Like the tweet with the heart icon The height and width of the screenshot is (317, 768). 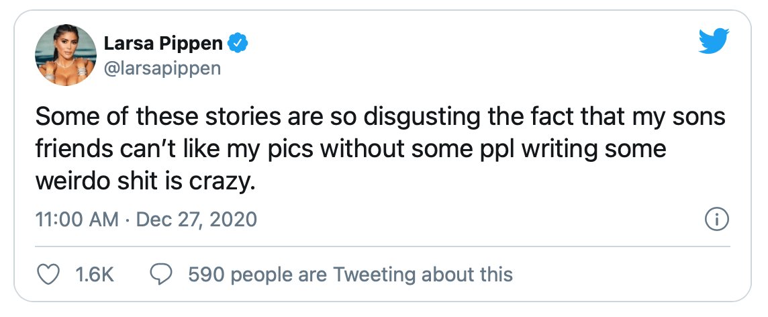[x=48, y=275]
